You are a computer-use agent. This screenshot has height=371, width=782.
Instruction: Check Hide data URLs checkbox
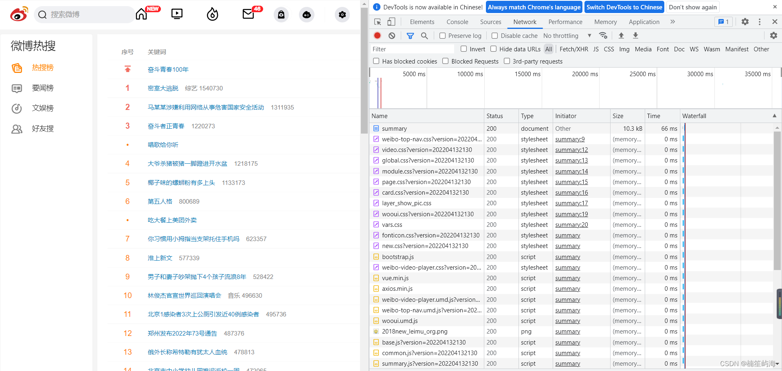pyautogui.click(x=493, y=49)
